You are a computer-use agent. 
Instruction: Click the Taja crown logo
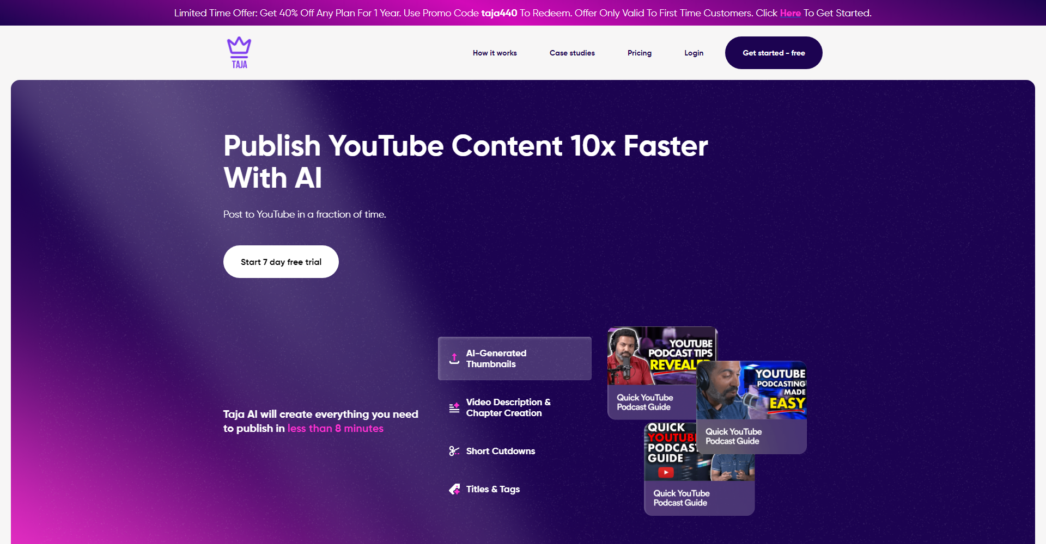point(239,52)
